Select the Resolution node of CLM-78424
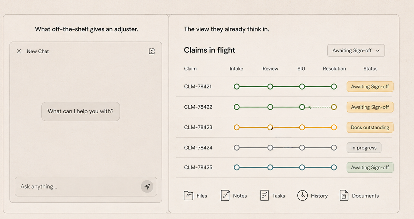 click(334, 148)
